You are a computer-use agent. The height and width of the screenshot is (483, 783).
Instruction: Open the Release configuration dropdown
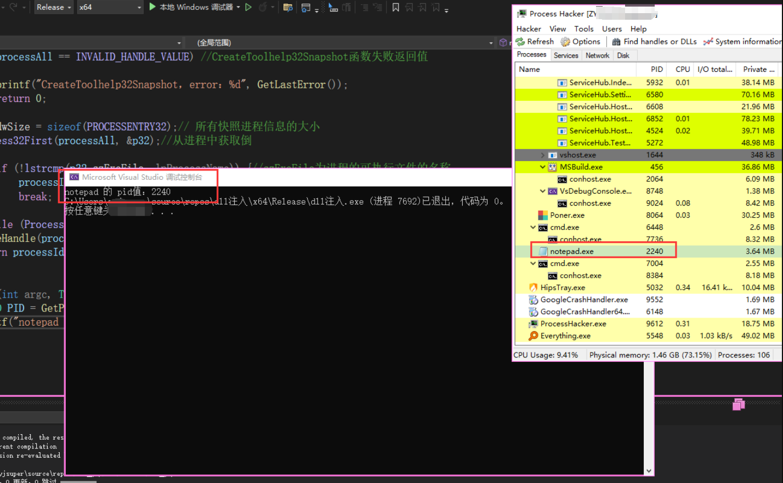pos(54,7)
